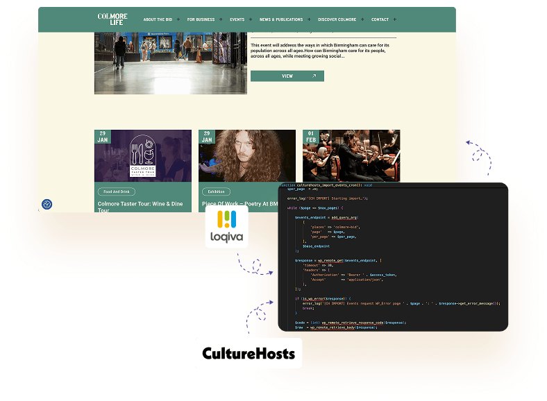Expand the About the BID plus icon
The height and width of the screenshot is (401, 547).
tap(178, 19)
